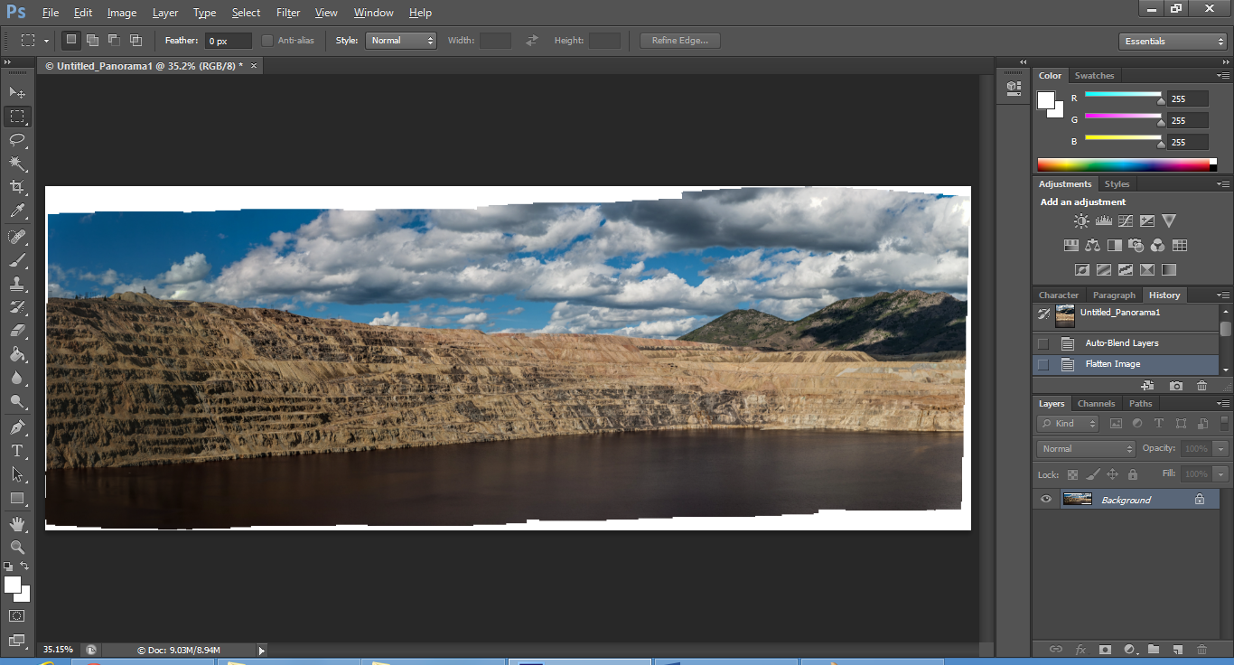Select the Clone Stamp tool
The width and height of the screenshot is (1234, 665).
[x=17, y=284]
